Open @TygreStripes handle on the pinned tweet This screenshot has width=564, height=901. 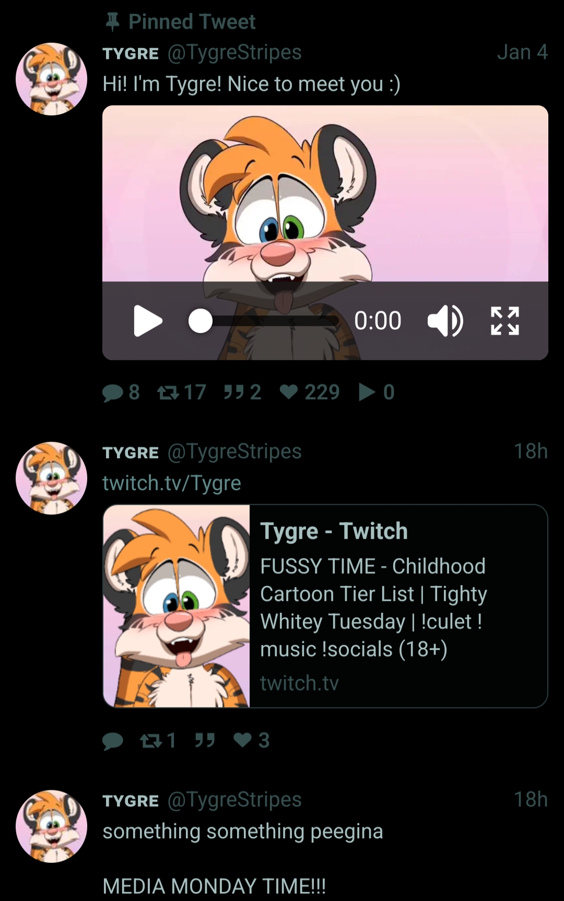click(x=234, y=52)
